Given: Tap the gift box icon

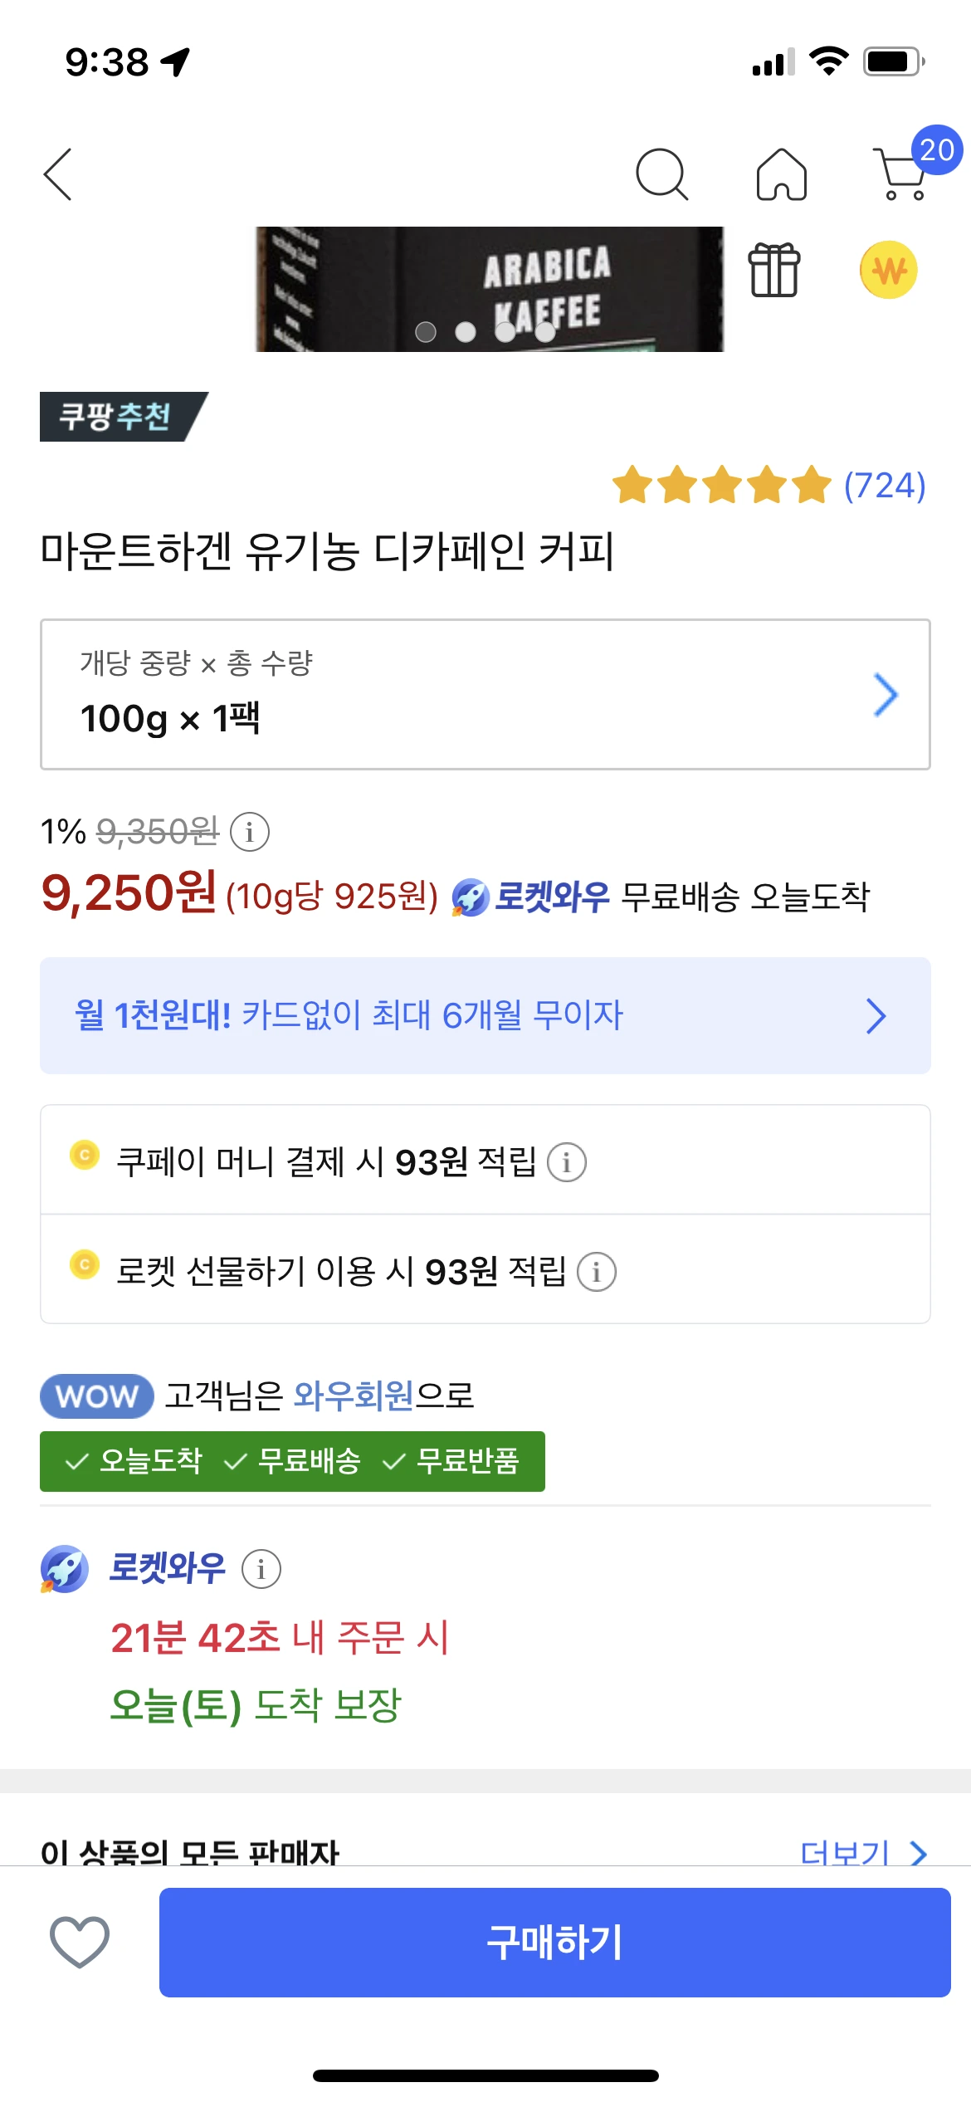Looking at the screenshot, I should 774,270.
